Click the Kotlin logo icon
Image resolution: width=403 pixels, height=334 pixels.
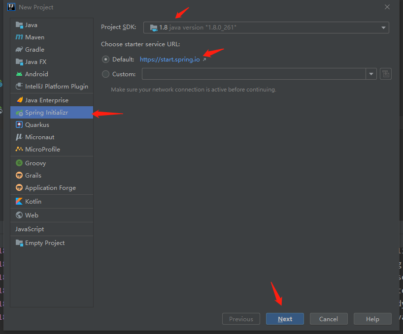(19, 201)
